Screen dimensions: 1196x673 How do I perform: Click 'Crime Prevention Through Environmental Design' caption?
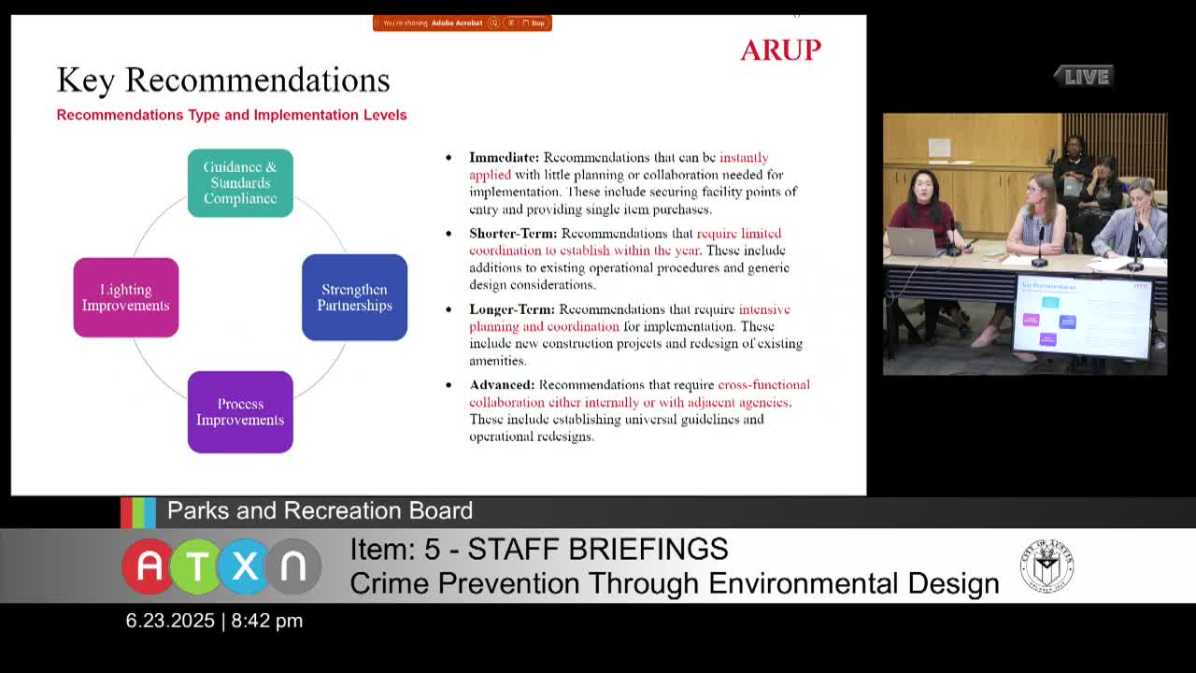[x=675, y=583]
